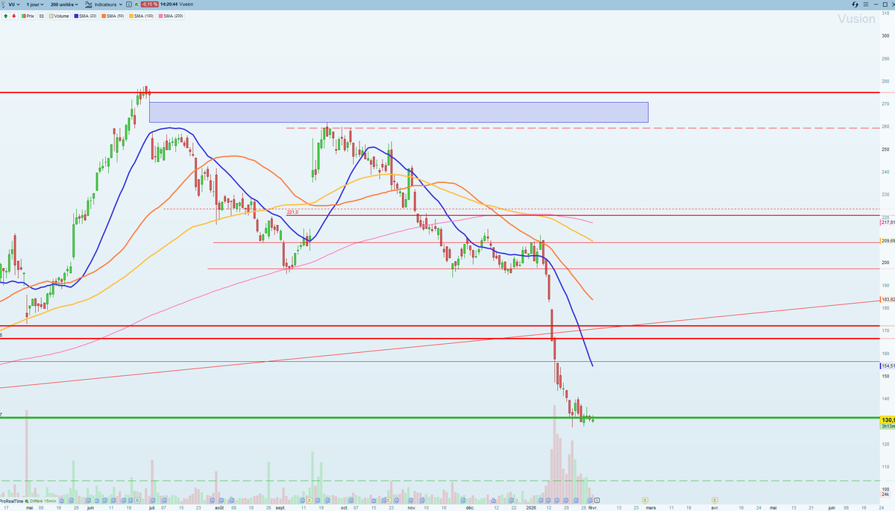Click the 154,51 price axis label
The height and width of the screenshot is (511, 895).
[x=888, y=366]
